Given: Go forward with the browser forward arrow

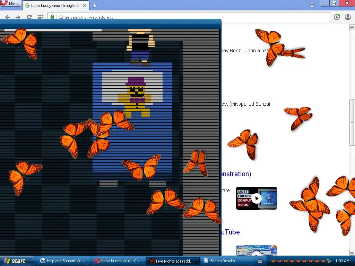Looking at the screenshot, I should (x=18, y=17).
